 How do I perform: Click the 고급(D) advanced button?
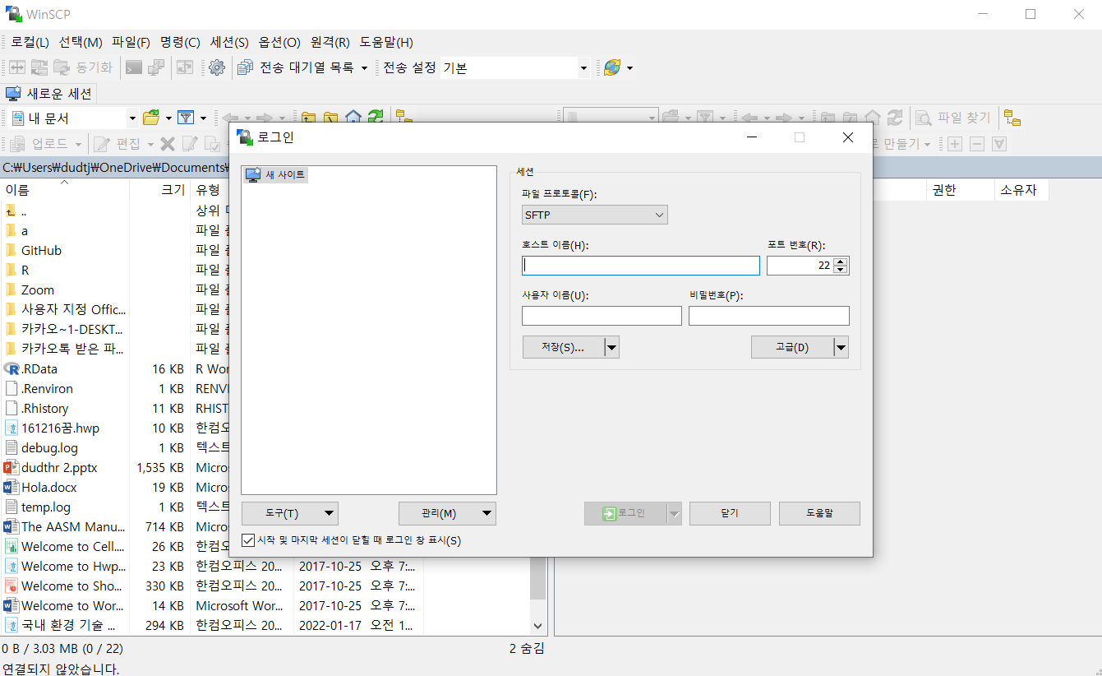pyautogui.click(x=792, y=348)
